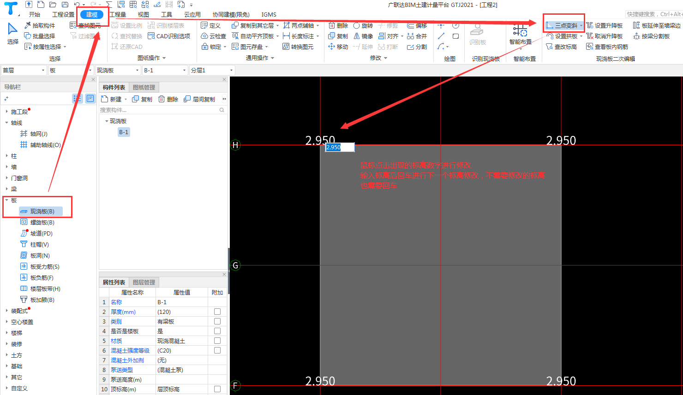Click the 定义 define tool

210,25
